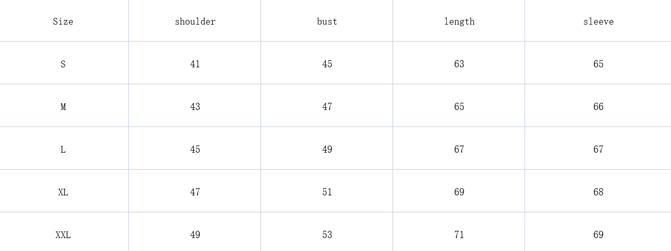Viewport: 671px width, 251px height.
Task: Select the M size row label
Action: [x=63, y=107]
